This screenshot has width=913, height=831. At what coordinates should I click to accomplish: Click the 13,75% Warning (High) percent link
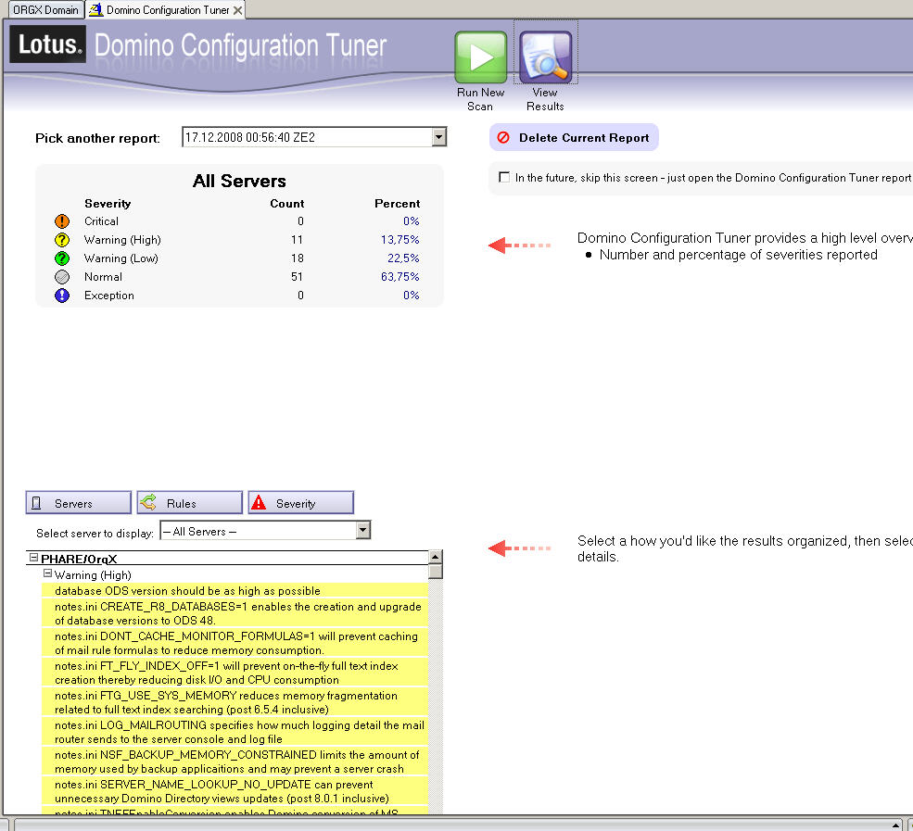tap(400, 240)
